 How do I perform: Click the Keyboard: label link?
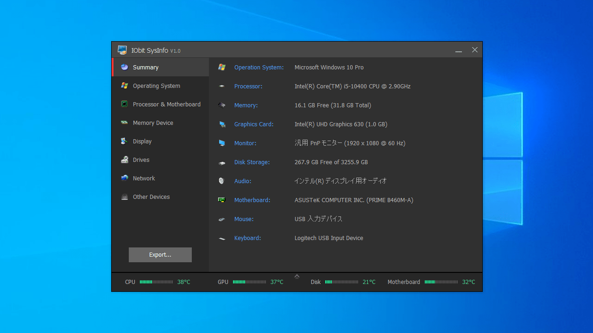pos(248,238)
